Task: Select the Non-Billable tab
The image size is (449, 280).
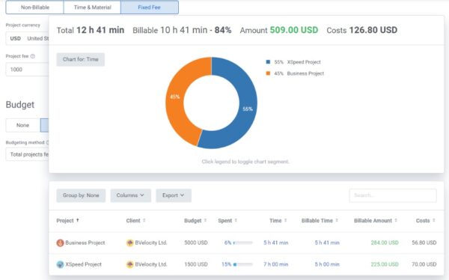Action: (35, 7)
